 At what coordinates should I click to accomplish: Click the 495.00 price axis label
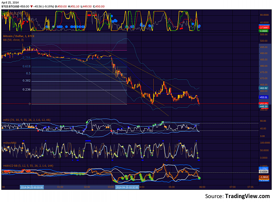264,47
